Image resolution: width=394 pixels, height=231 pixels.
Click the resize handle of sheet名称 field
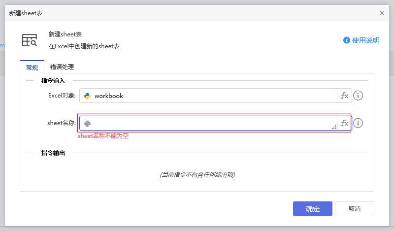pyautogui.click(x=334, y=127)
